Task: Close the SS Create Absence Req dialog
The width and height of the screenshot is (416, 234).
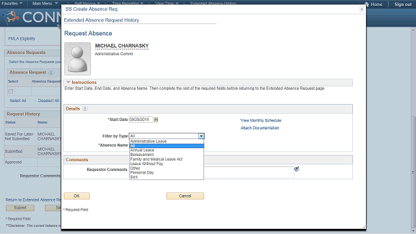Action: point(361,9)
